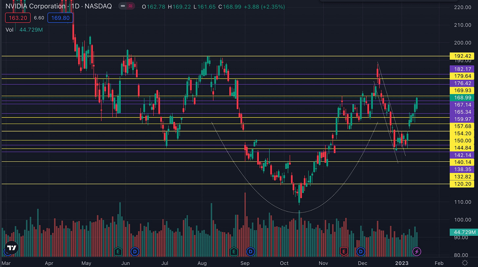Click the O 162.78 open value
The height and width of the screenshot is (267, 478).
coord(154,6)
